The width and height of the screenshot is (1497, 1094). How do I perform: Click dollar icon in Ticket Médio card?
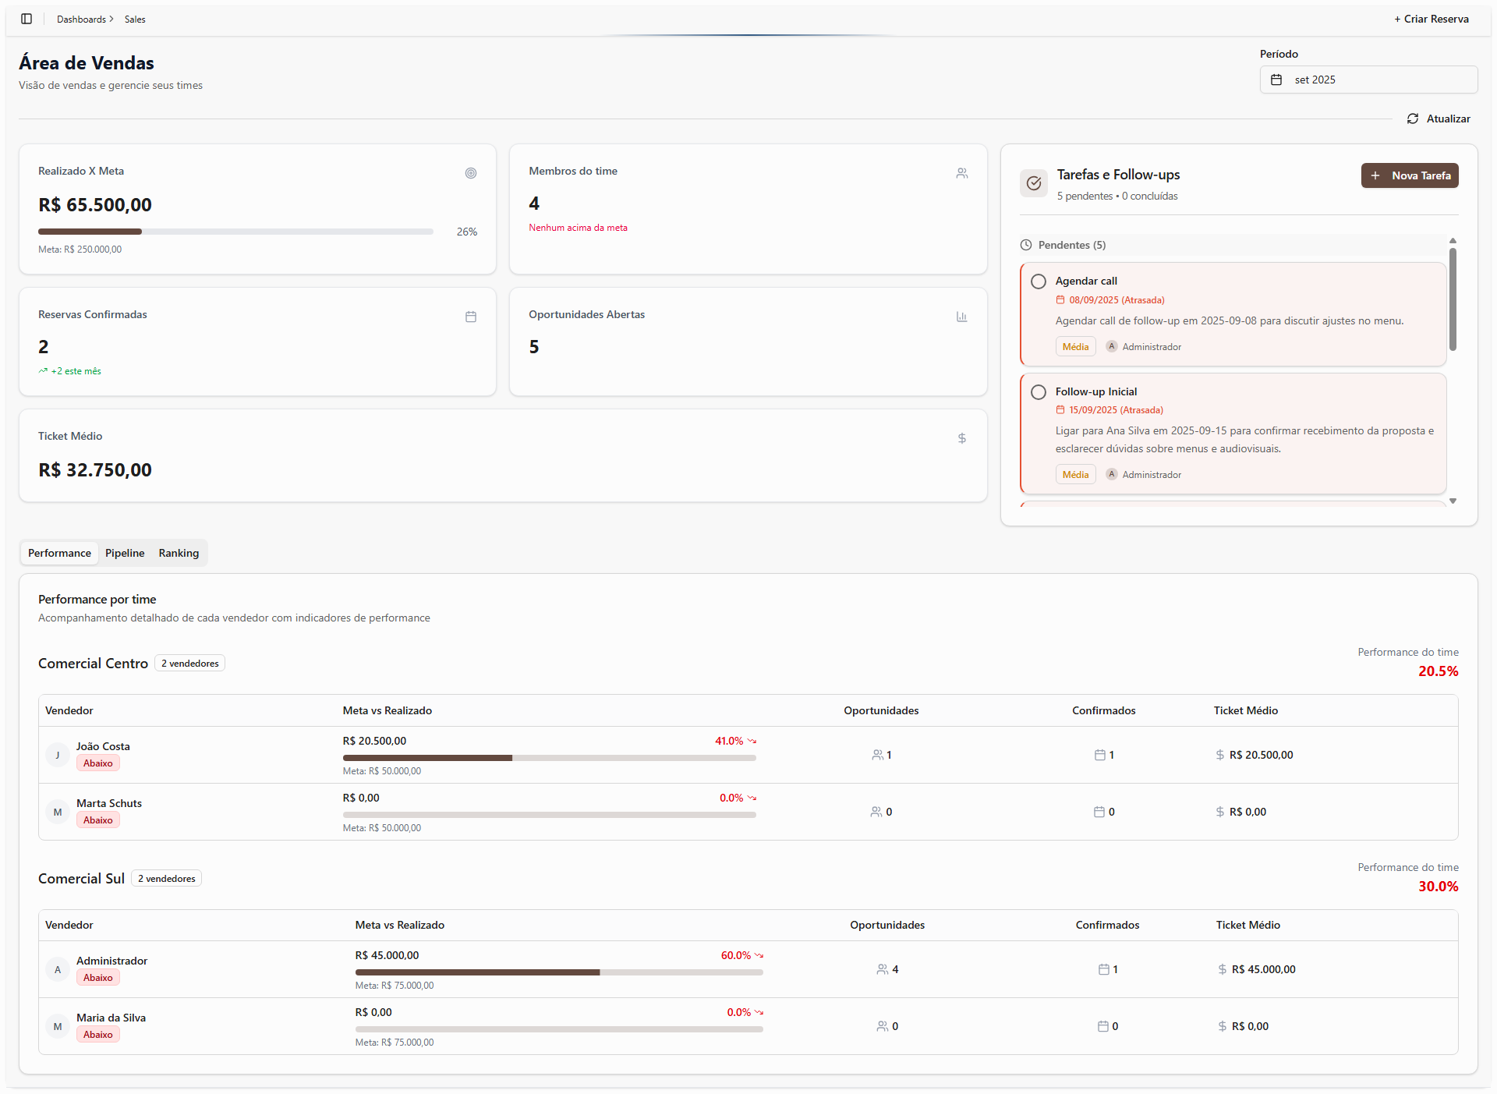click(x=961, y=438)
